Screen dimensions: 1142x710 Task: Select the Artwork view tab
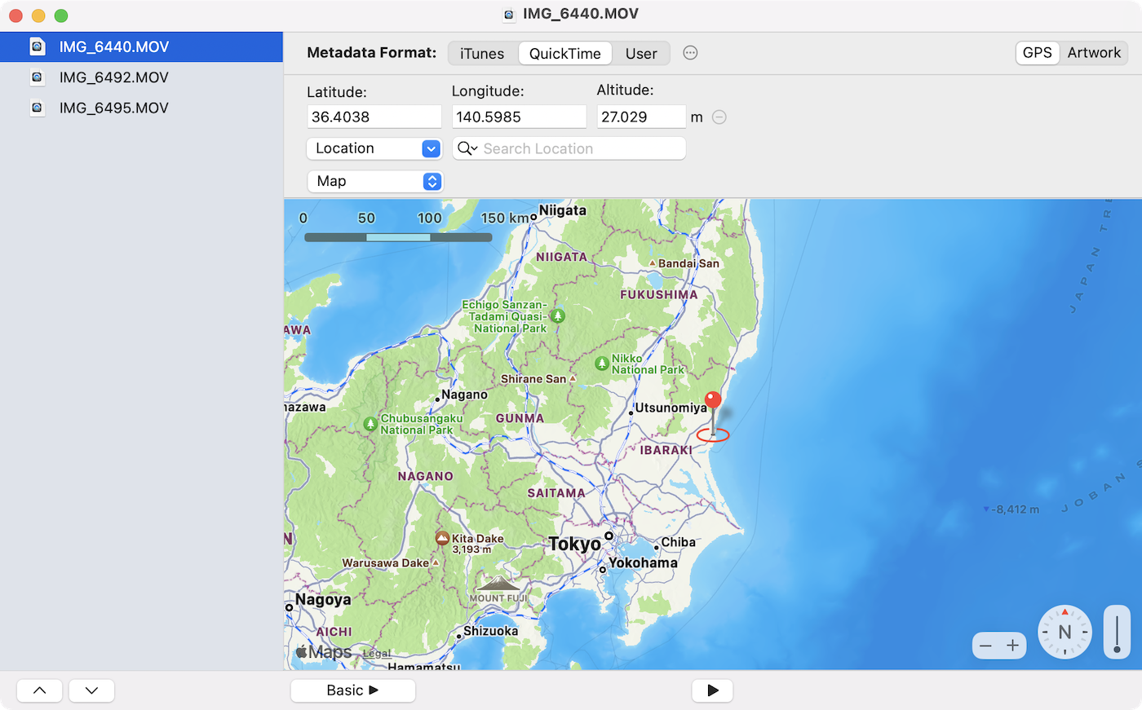point(1094,53)
